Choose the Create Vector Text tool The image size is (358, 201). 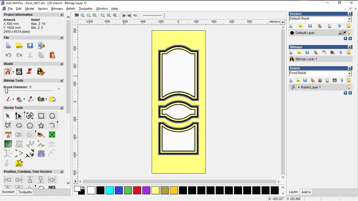point(8,135)
